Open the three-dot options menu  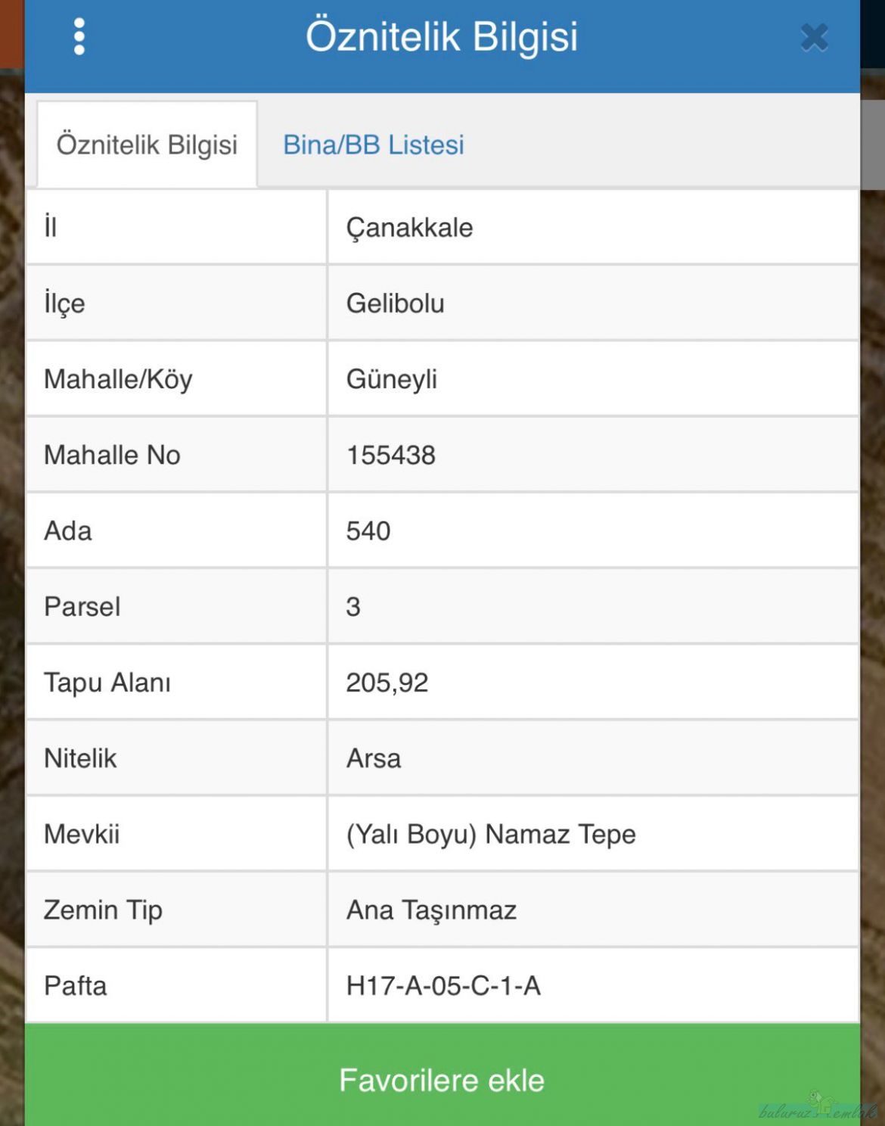[x=79, y=36]
